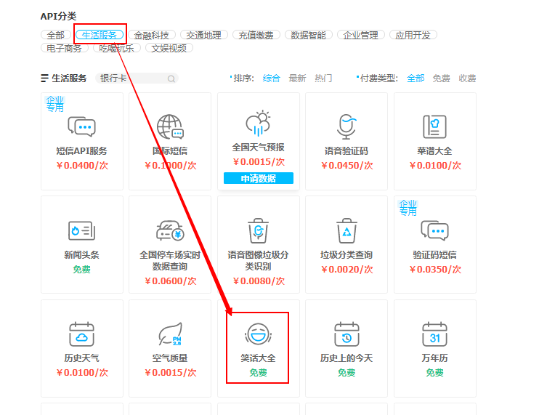This screenshot has width=547, height=415.
Task: Open the 历史上的今天 title link
Action: click(x=347, y=358)
